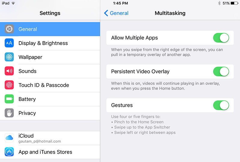This screenshot has height=162, width=240.
Task: Disable the Allow Multiple Apps switch
Action: click(x=221, y=38)
